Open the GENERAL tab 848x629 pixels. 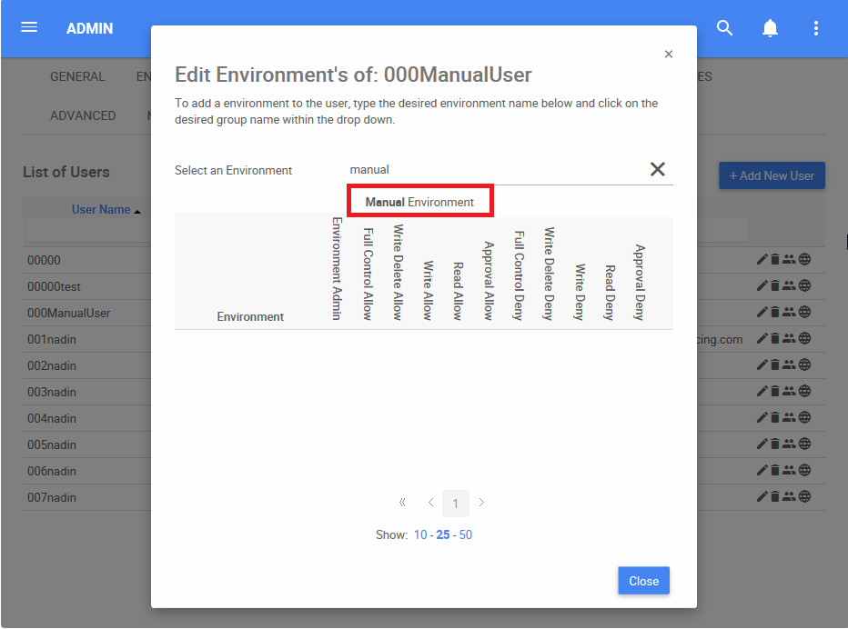[x=77, y=76]
